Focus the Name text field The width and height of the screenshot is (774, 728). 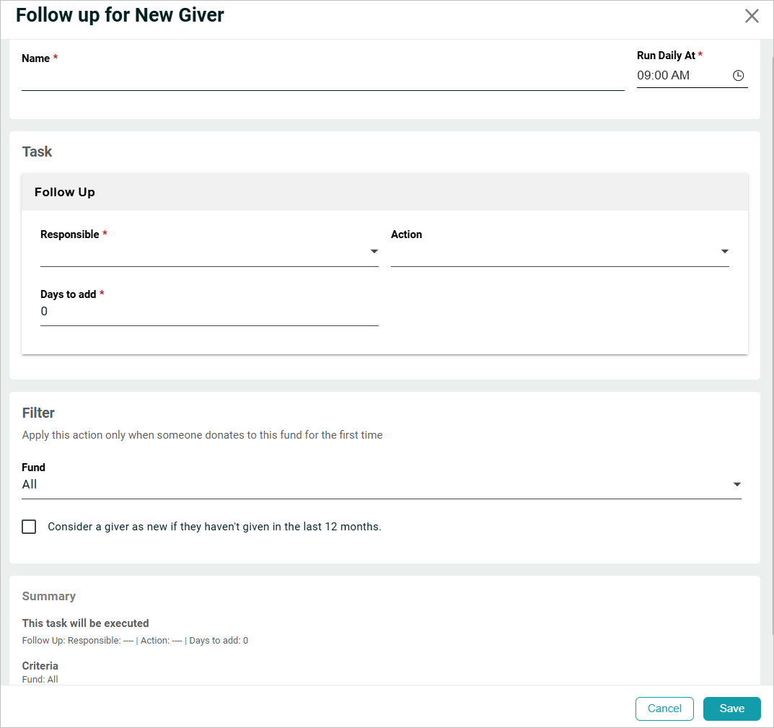pos(322,78)
